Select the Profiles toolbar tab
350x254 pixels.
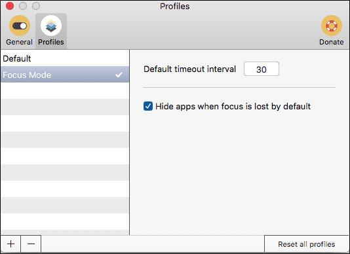(51, 31)
